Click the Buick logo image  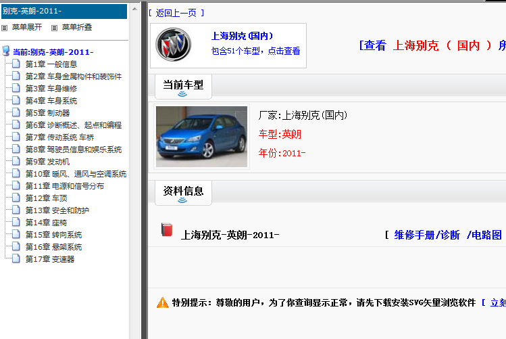[174, 45]
